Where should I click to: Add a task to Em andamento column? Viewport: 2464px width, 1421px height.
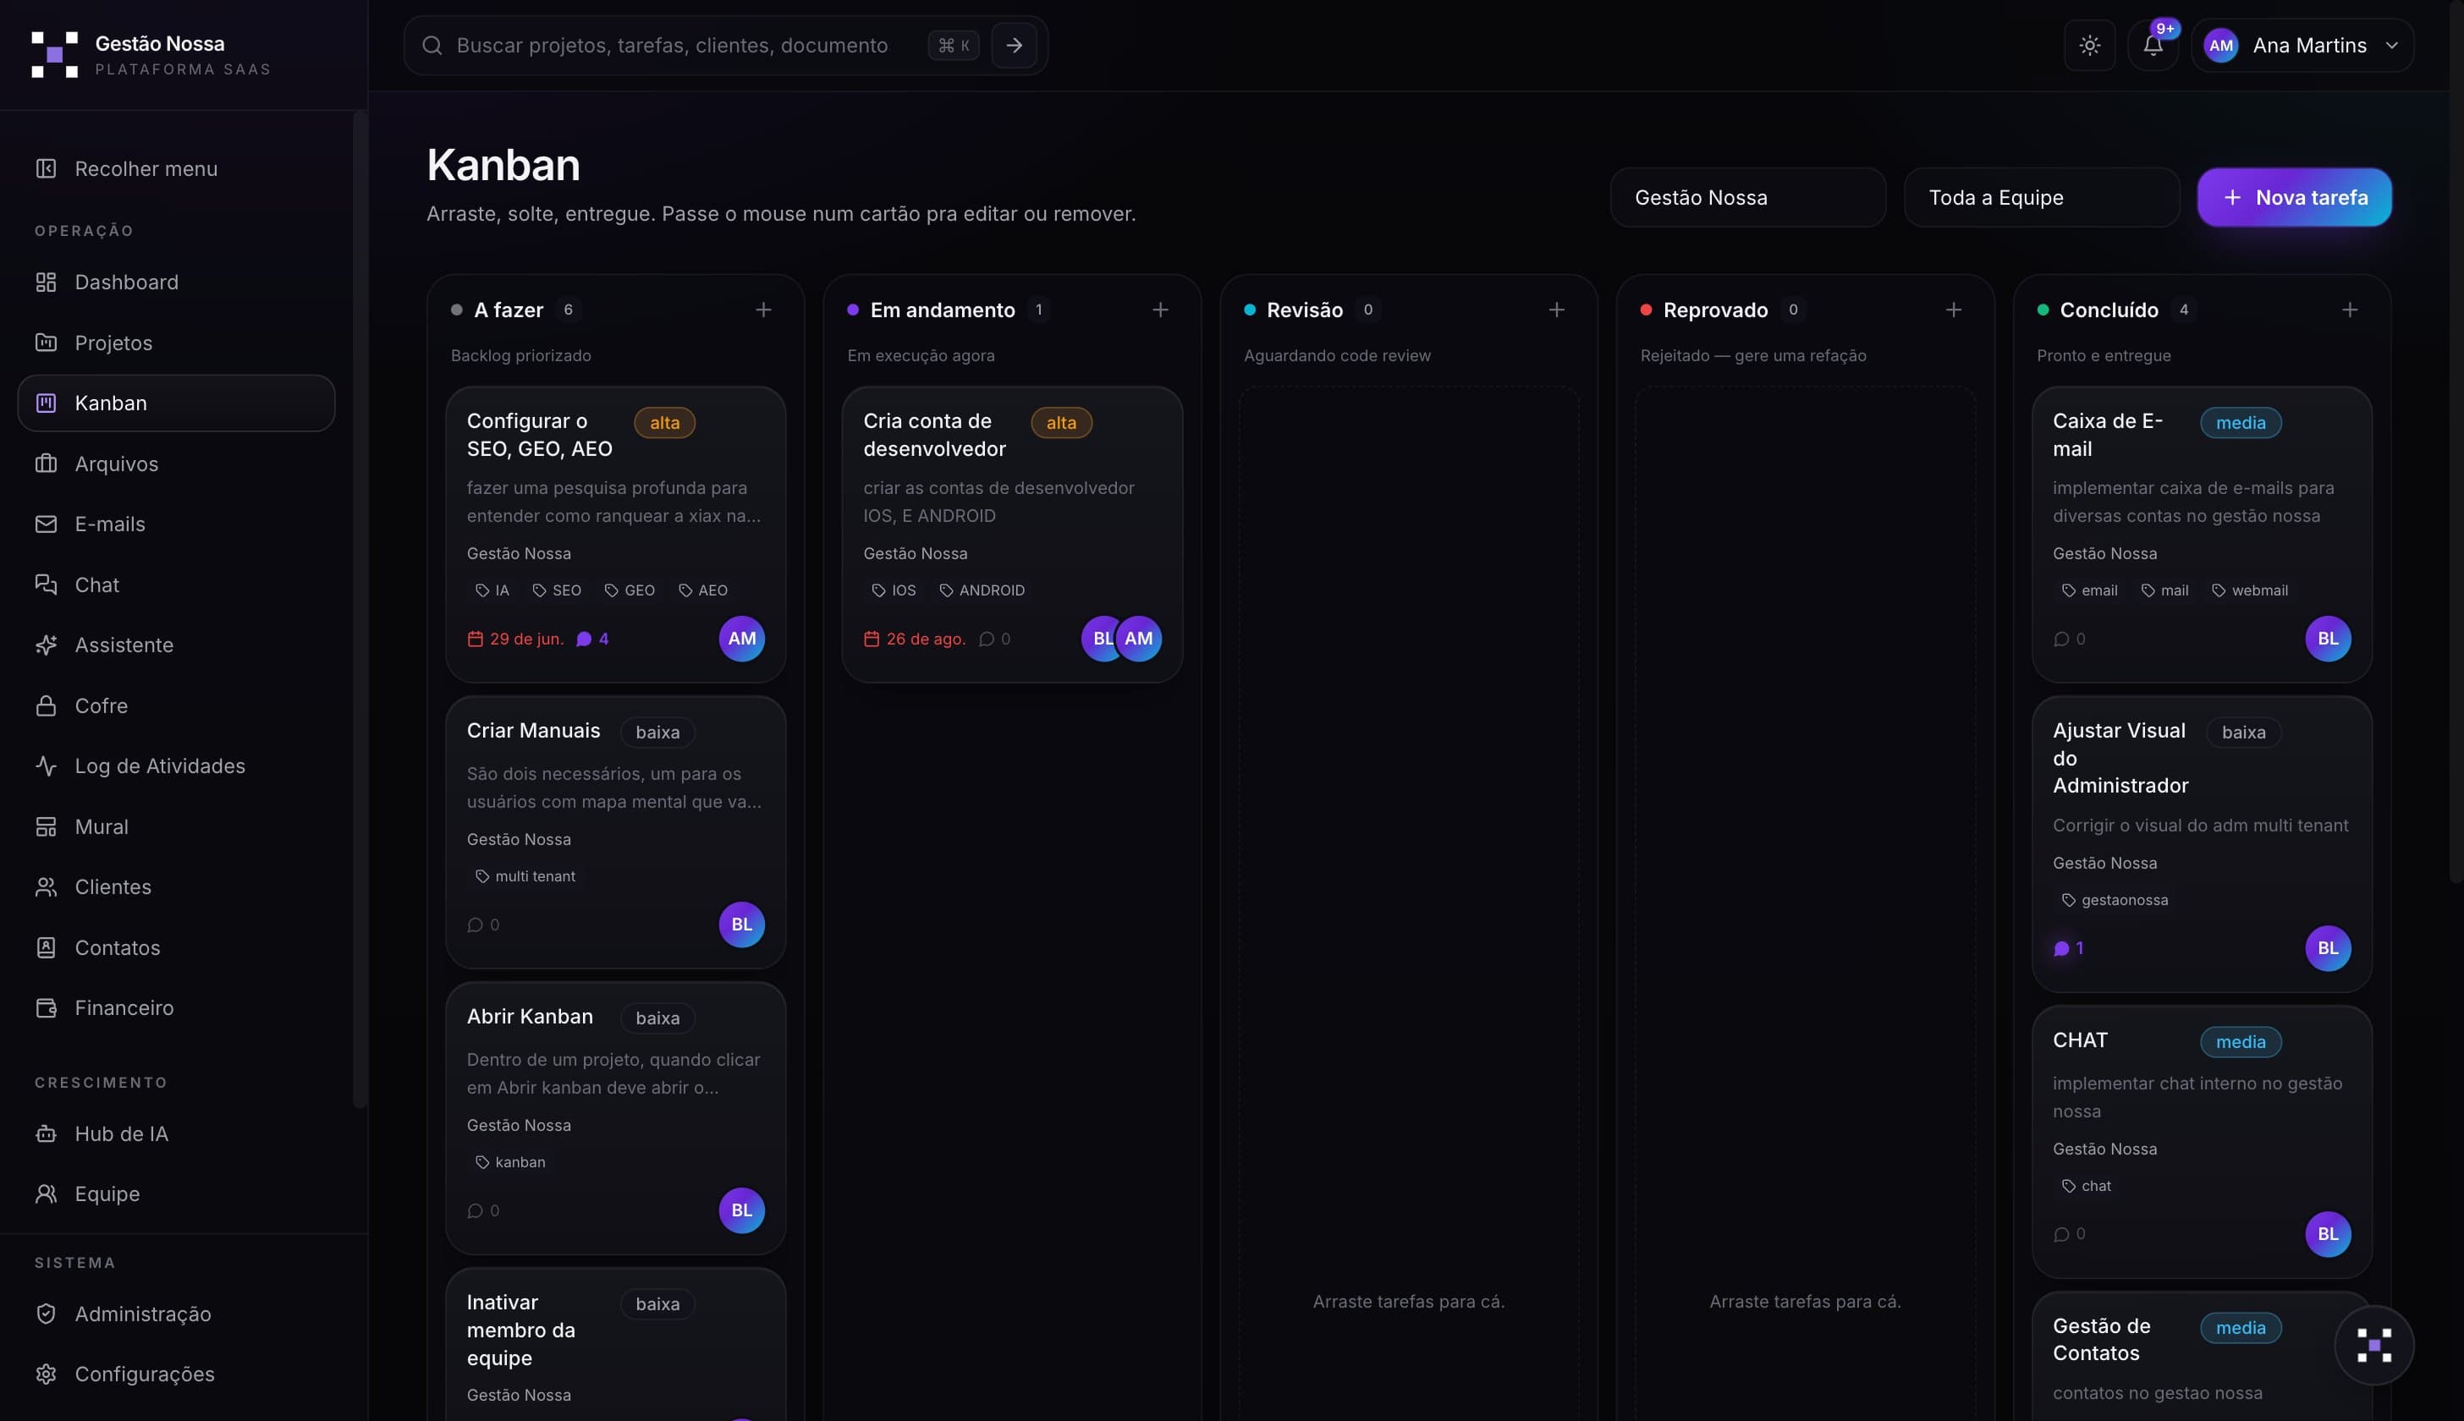pos(1160,310)
